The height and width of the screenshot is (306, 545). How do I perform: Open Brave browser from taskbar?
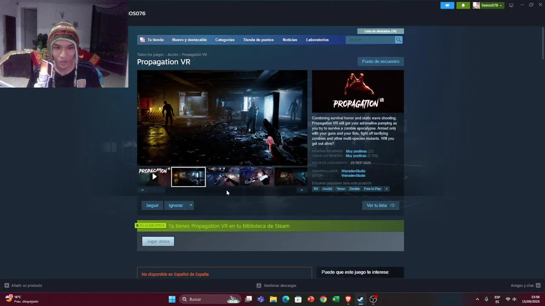tap(348, 299)
